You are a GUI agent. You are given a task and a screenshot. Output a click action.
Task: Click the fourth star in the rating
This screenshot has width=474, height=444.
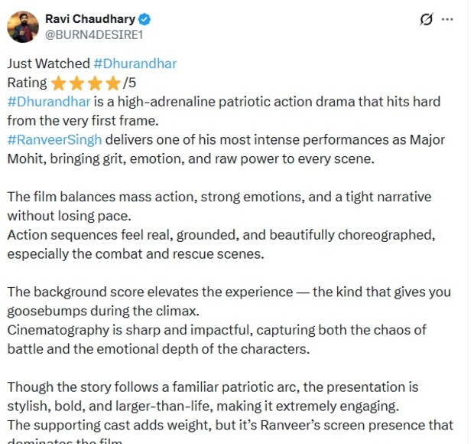point(112,83)
